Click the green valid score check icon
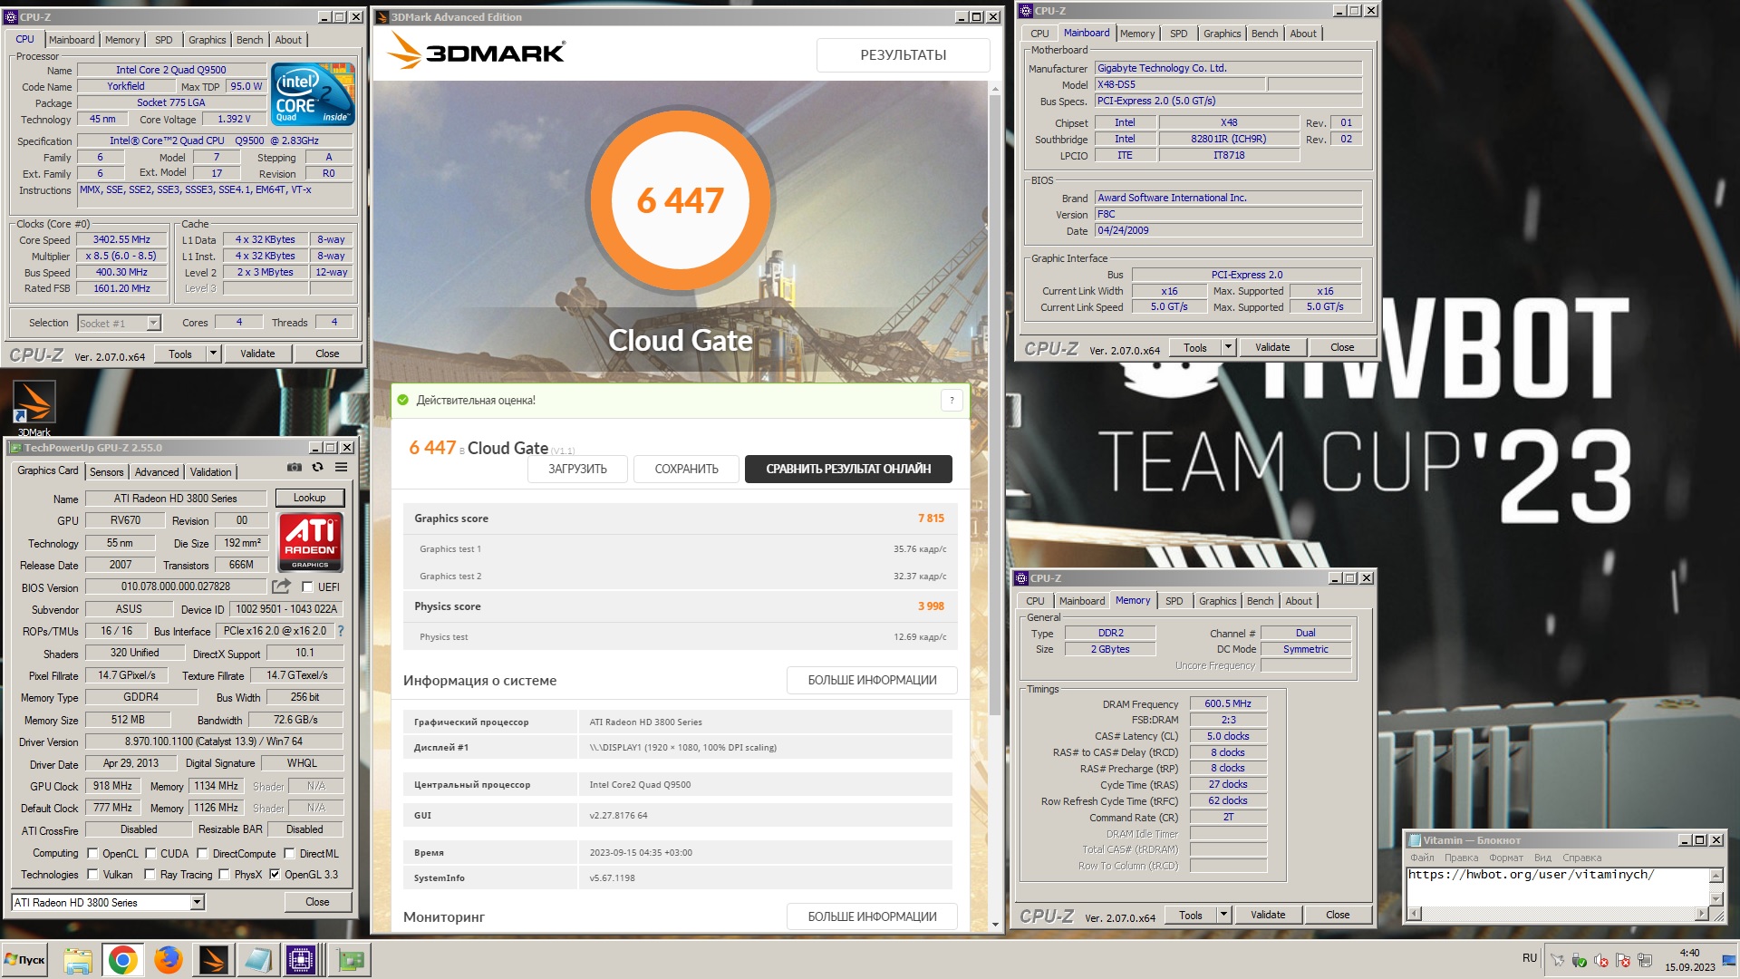Viewport: 1740px width, 979px height. pos(402,400)
